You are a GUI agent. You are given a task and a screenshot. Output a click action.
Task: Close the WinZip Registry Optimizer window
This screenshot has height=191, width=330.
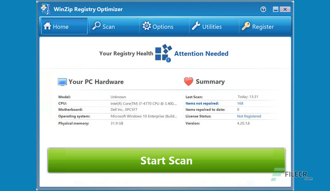click(285, 9)
